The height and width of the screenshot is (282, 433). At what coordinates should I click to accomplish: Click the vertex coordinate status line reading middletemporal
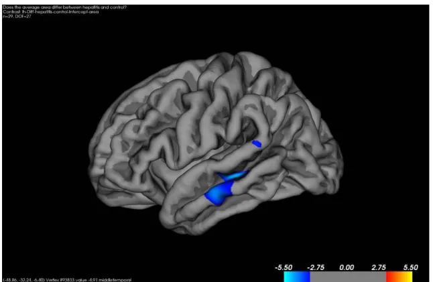67,280
